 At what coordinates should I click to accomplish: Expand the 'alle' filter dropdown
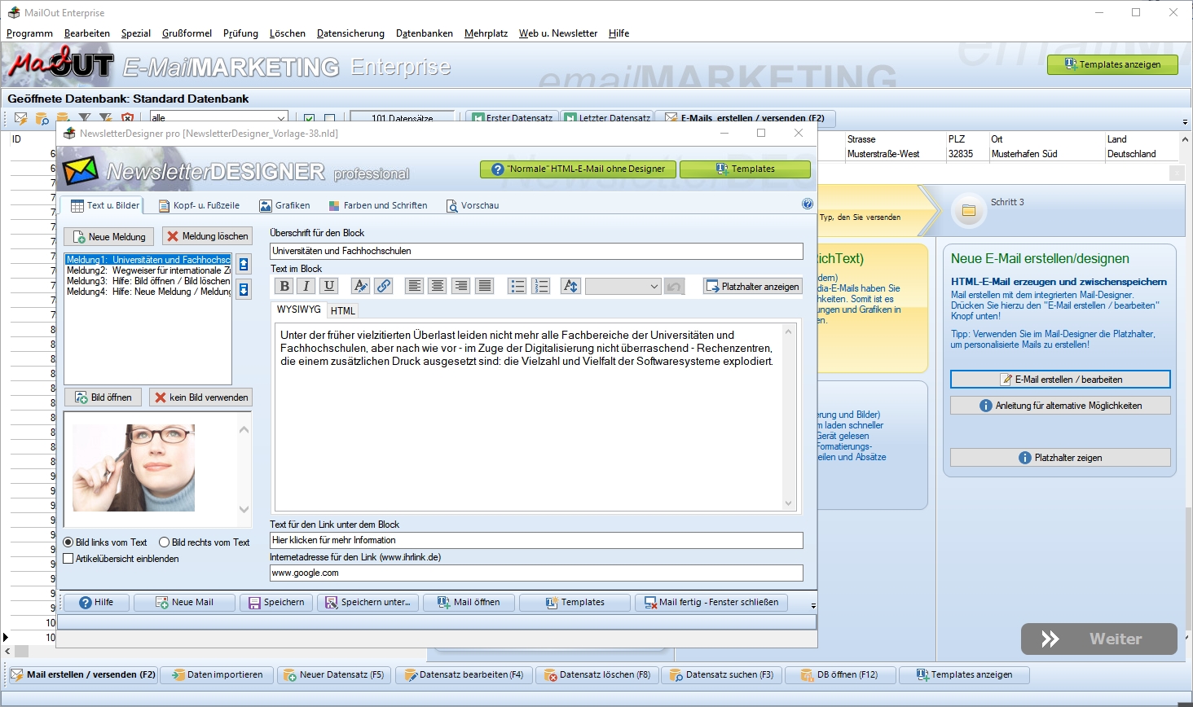[x=280, y=118]
